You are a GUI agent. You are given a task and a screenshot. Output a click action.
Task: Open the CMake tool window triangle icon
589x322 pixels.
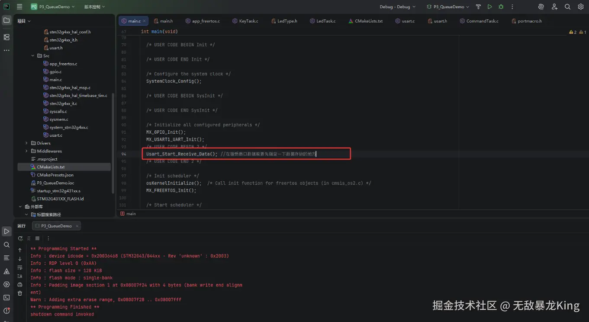pos(6,271)
